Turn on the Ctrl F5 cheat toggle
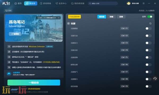The width and height of the screenshot is (159, 95). (149, 58)
